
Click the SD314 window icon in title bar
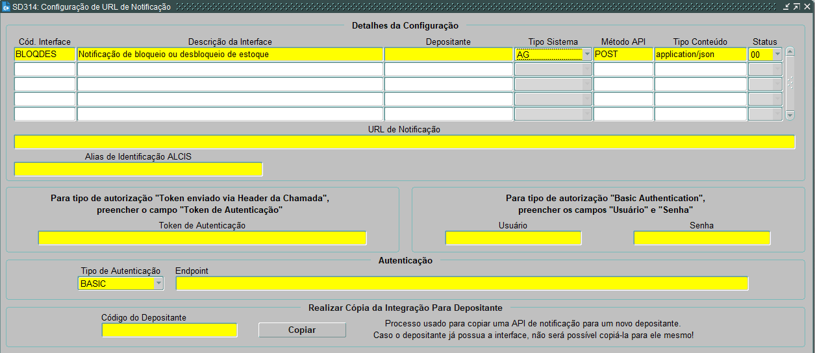click(x=6, y=6)
